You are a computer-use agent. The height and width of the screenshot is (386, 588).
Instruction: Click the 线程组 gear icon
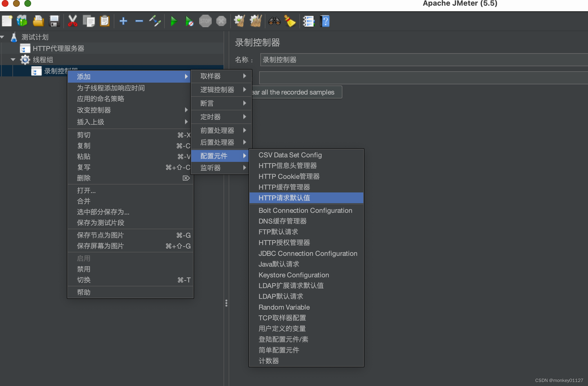click(25, 60)
